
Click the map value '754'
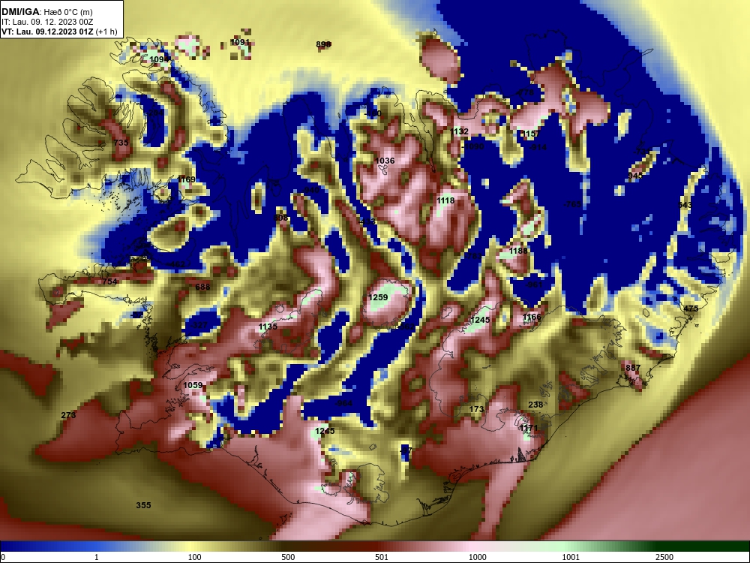click(109, 281)
